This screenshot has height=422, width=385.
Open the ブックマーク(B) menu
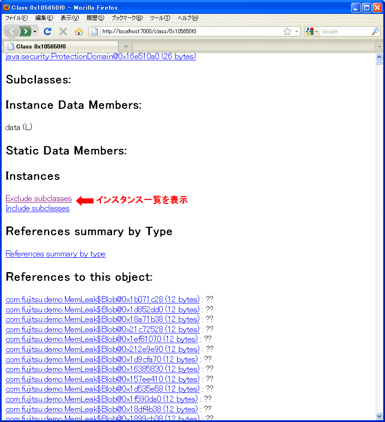pyautogui.click(x=127, y=18)
